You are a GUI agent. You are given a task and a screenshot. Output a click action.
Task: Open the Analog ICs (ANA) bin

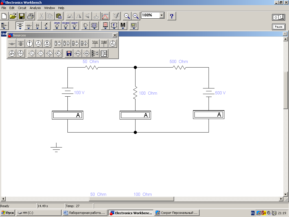click(57, 26)
